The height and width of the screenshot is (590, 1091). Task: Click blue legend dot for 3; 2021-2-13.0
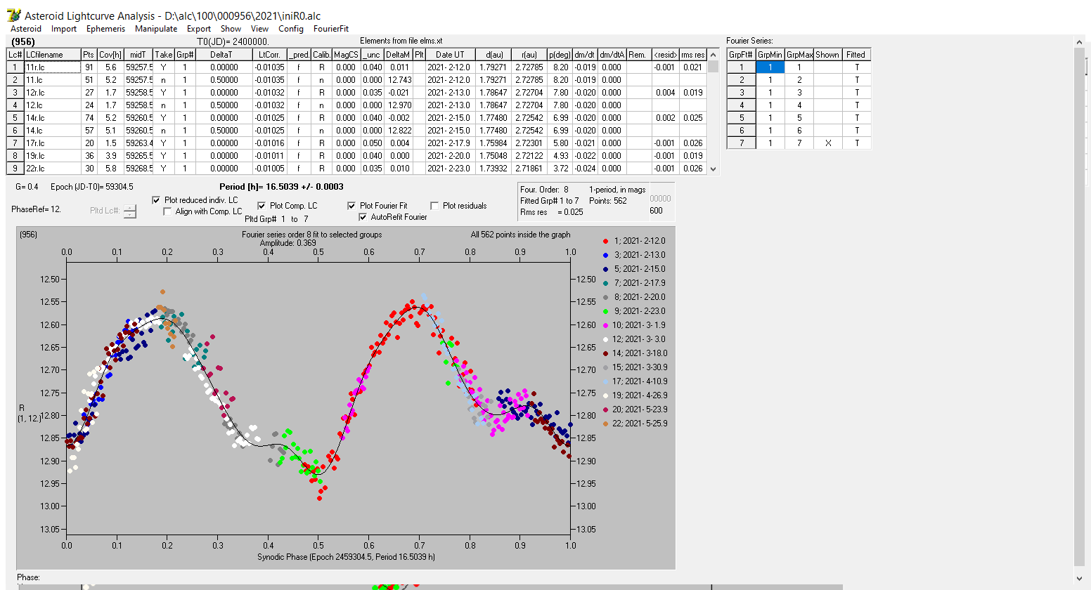[x=606, y=255]
